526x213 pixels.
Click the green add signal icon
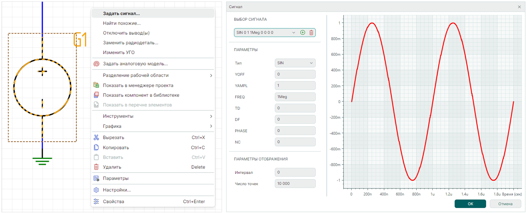(302, 33)
